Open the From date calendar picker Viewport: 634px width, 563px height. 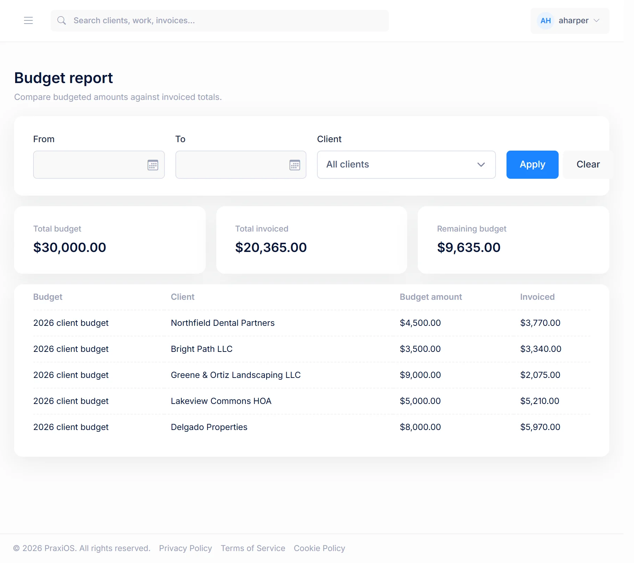[x=153, y=165]
